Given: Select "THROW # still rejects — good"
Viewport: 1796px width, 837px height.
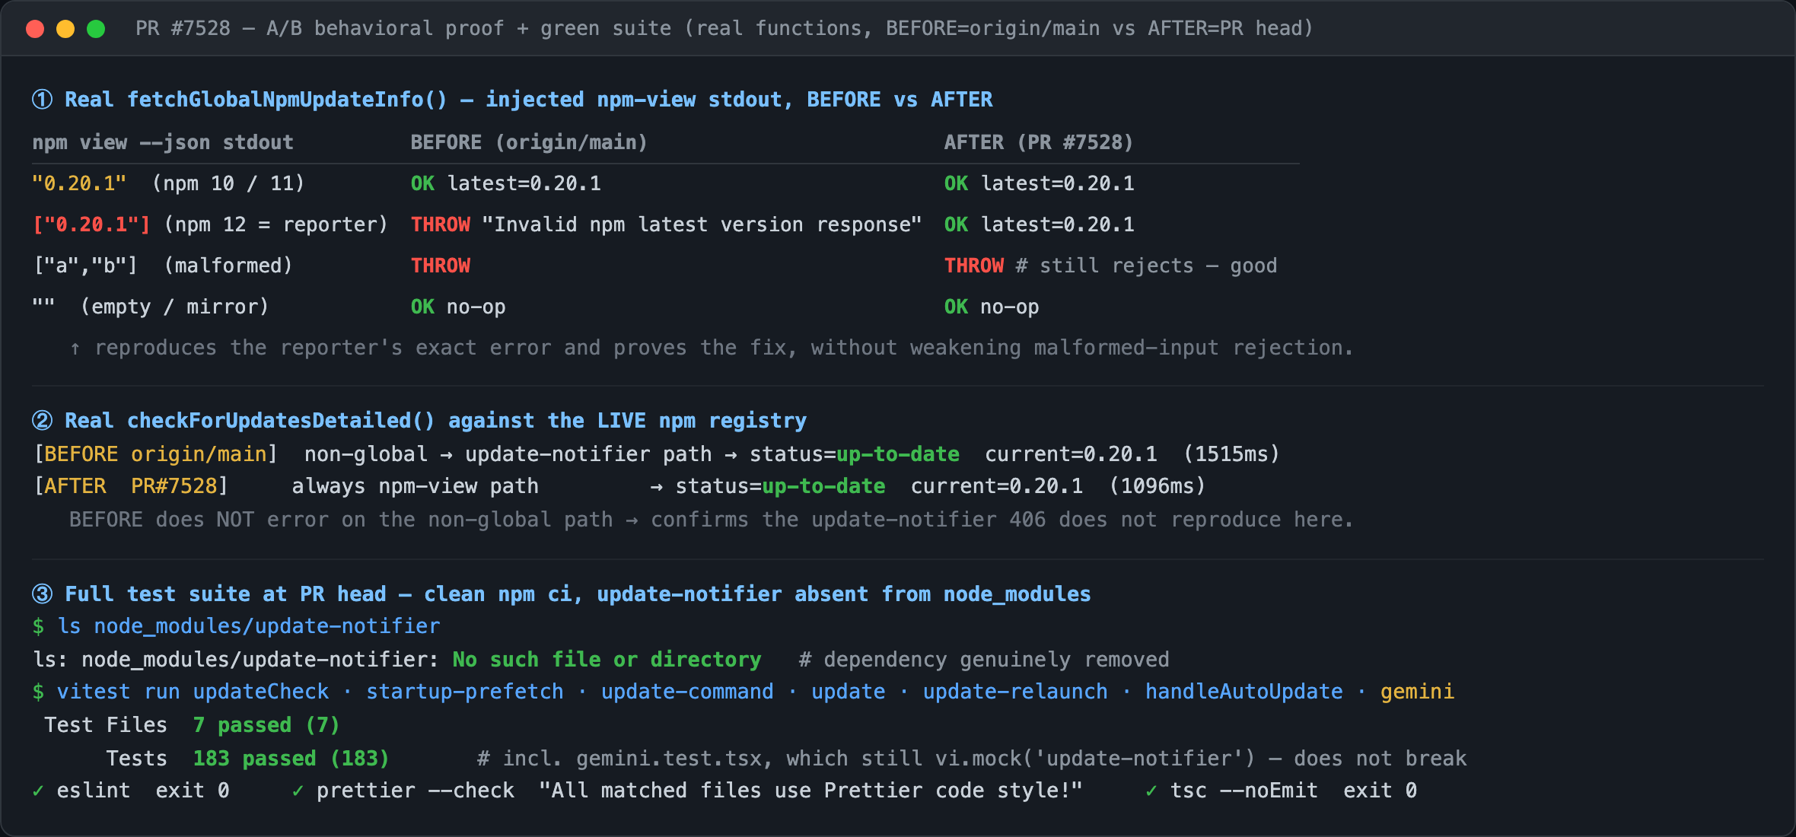Looking at the screenshot, I should pos(1111,266).
